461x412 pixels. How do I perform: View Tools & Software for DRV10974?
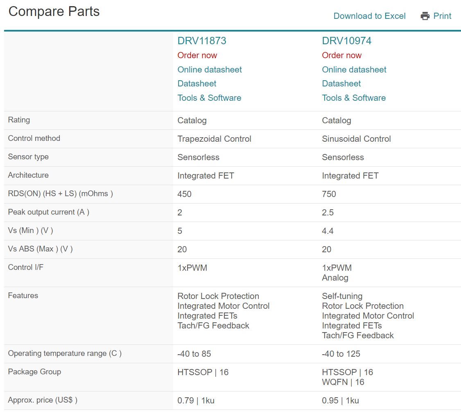point(354,98)
